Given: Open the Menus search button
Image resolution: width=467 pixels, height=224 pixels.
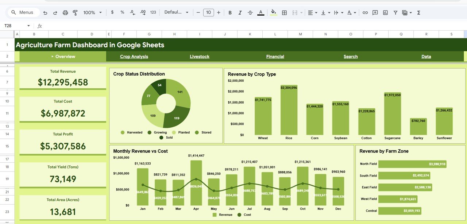Looking at the screenshot, I should point(23,12).
